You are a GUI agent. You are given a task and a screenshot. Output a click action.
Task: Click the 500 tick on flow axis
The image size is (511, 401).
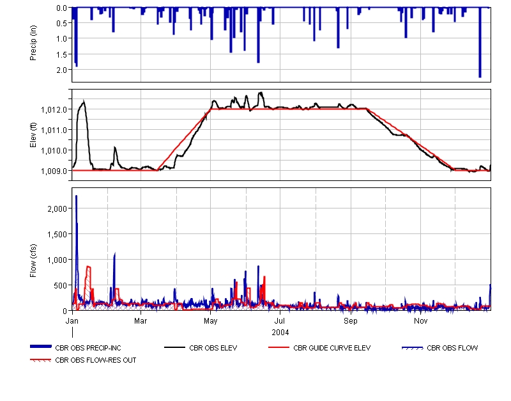tap(60, 285)
